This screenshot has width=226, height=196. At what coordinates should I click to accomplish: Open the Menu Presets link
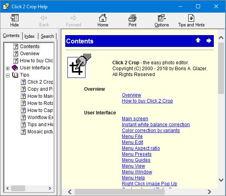point(137,154)
